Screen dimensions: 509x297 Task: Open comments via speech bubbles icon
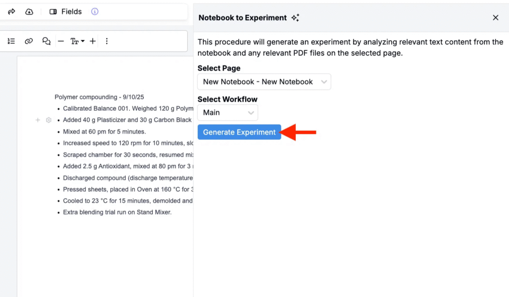(46, 41)
